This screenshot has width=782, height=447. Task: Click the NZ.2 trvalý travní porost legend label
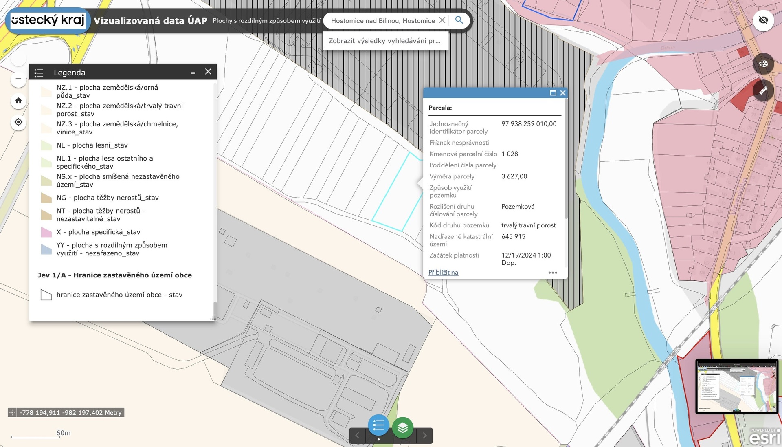tap(120, 110)
